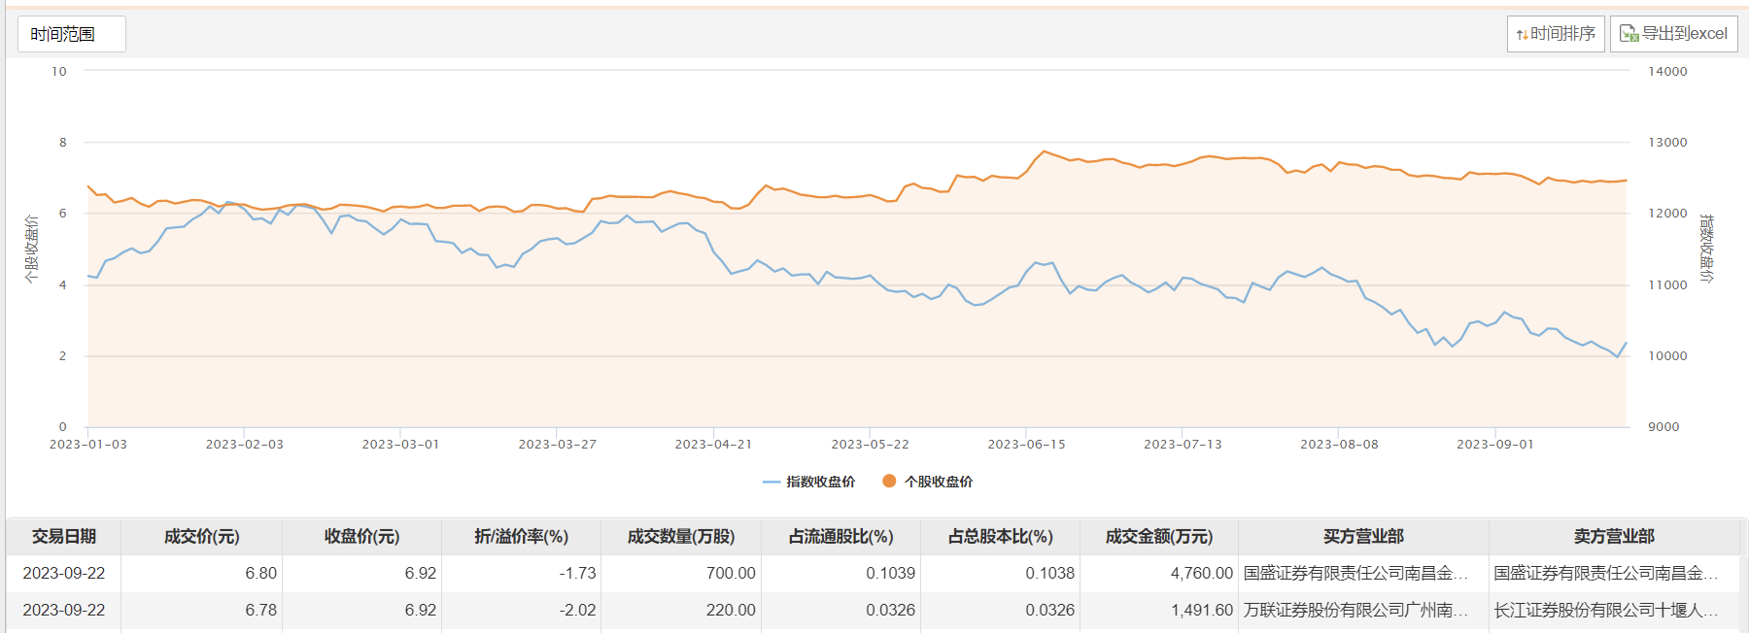1749x633 pixels.
Task: Click the 成交数量(万股) column header
Action: point(680,537)
